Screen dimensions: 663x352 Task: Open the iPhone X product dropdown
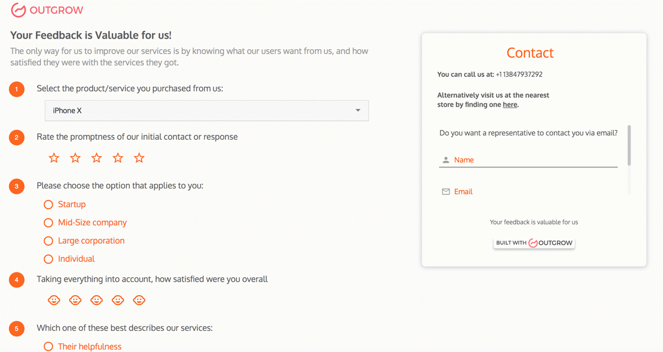[206, 111]
